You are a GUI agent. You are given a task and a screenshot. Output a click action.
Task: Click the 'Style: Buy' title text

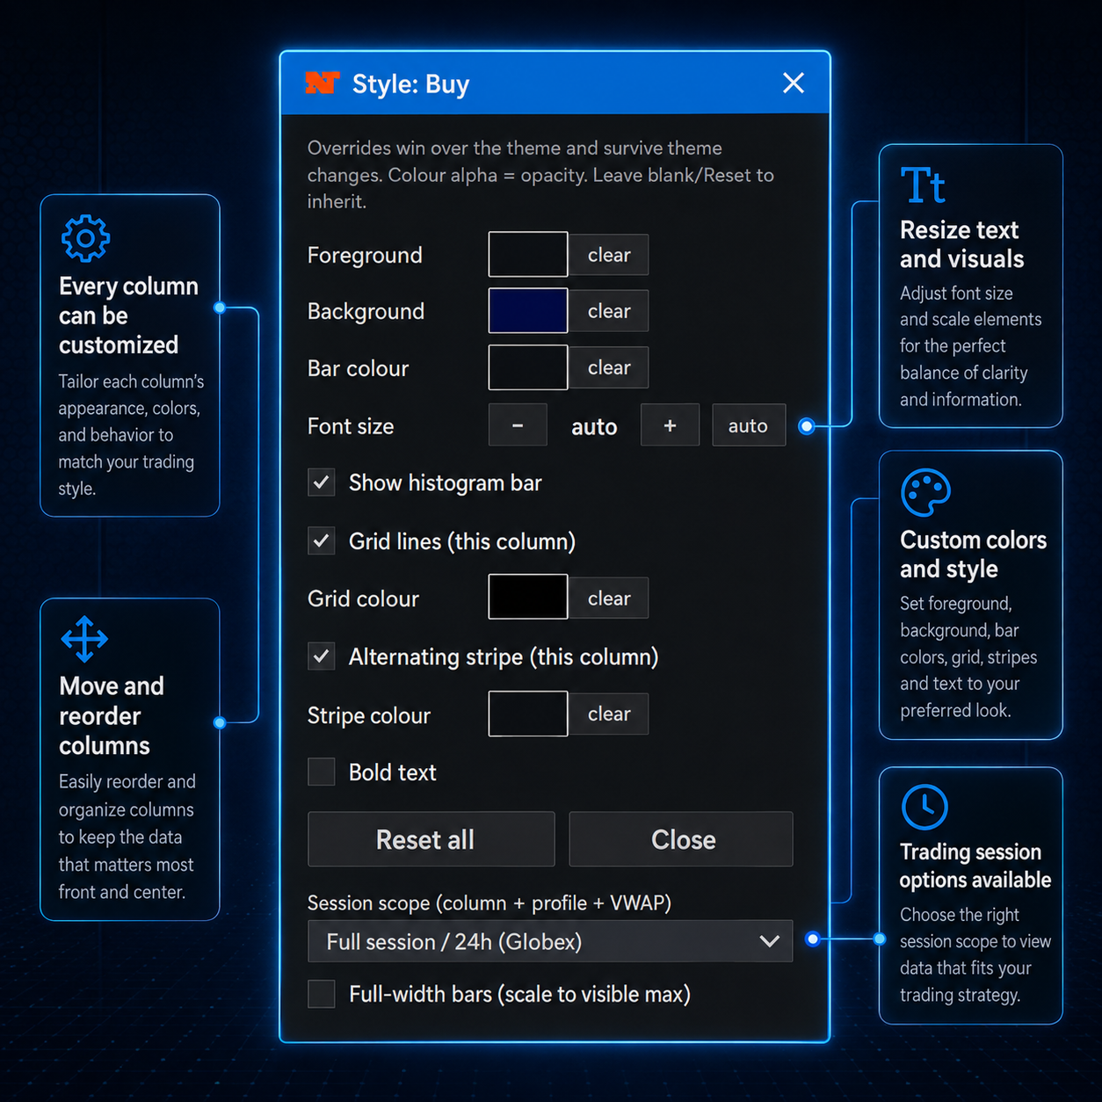[410, 84]
